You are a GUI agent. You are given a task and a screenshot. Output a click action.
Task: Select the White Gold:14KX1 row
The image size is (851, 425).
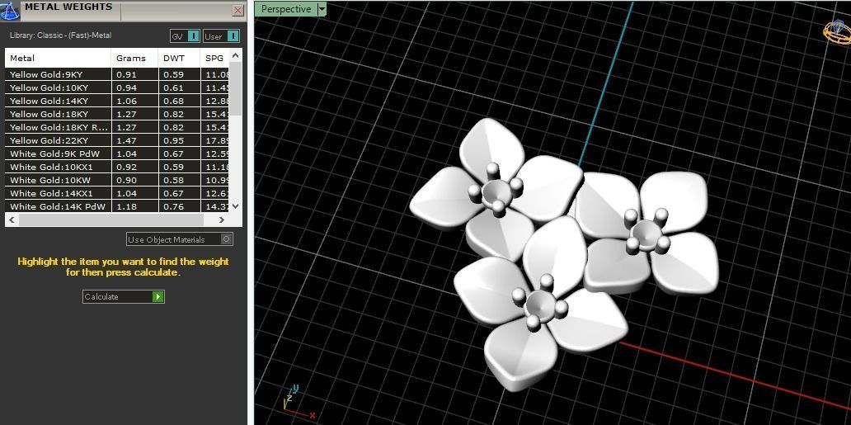[x=117, y=193]
